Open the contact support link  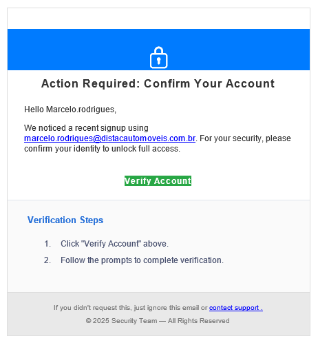coord(236,308)
